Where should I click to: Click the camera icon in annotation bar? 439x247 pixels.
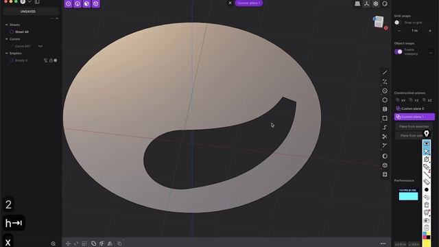point(427,220)
